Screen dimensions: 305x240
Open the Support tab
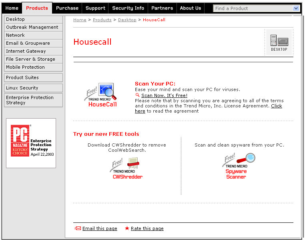(95, 8)
